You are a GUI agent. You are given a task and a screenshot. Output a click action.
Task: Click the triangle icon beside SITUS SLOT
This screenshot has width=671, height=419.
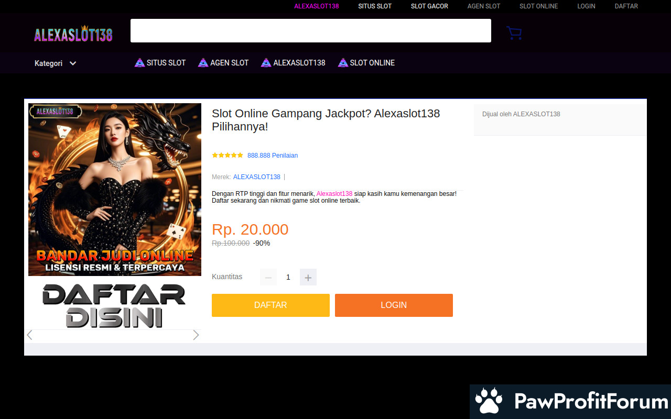[139, 63]
